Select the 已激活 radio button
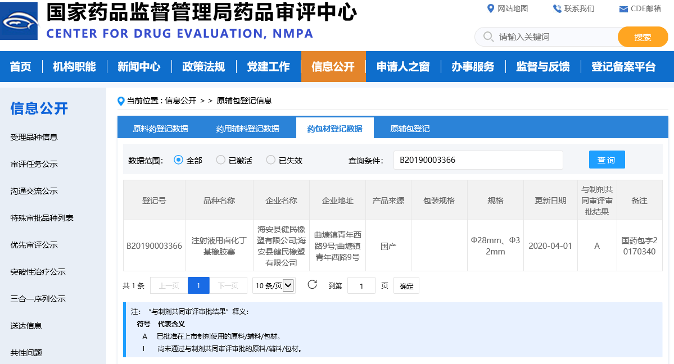 click(221, 160)
